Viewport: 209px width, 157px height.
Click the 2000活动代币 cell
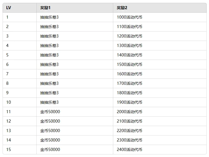tap(129, 112)
